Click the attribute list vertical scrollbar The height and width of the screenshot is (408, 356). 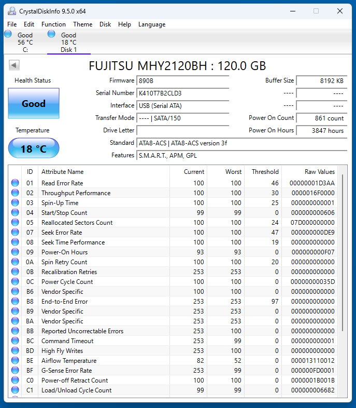coord(343,252)
